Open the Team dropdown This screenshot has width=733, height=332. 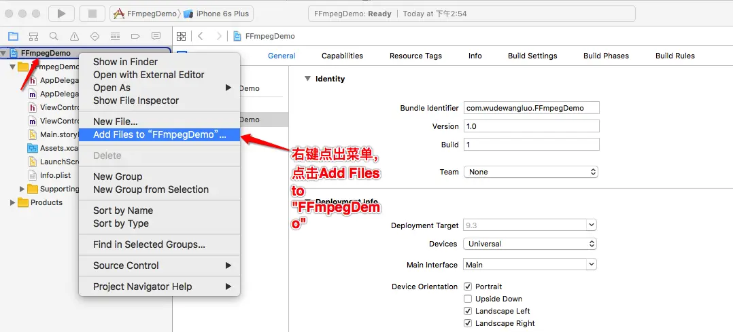[x=531, y=172]
